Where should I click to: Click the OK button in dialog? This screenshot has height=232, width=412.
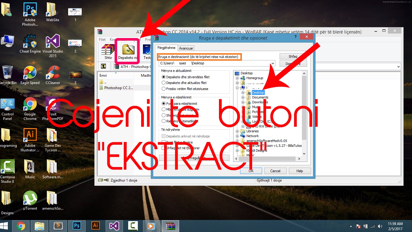[251, 171]
